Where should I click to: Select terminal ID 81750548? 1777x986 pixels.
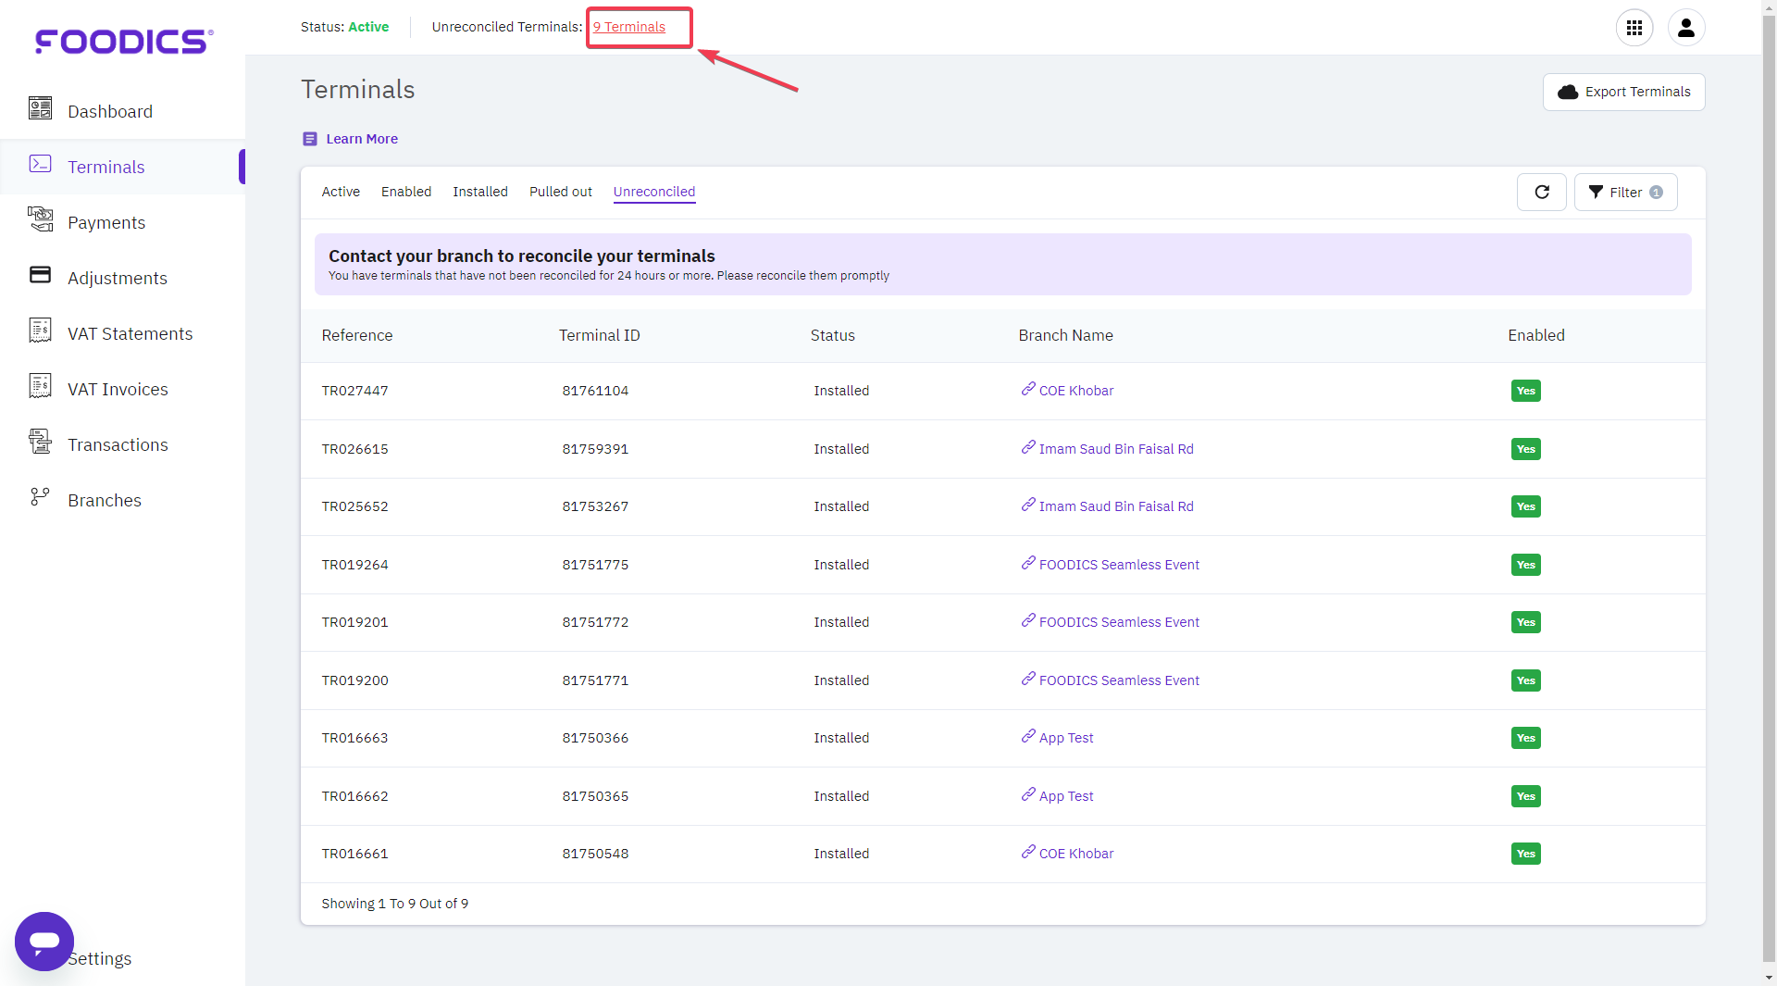pyautogui.click(x=595, y=854)
